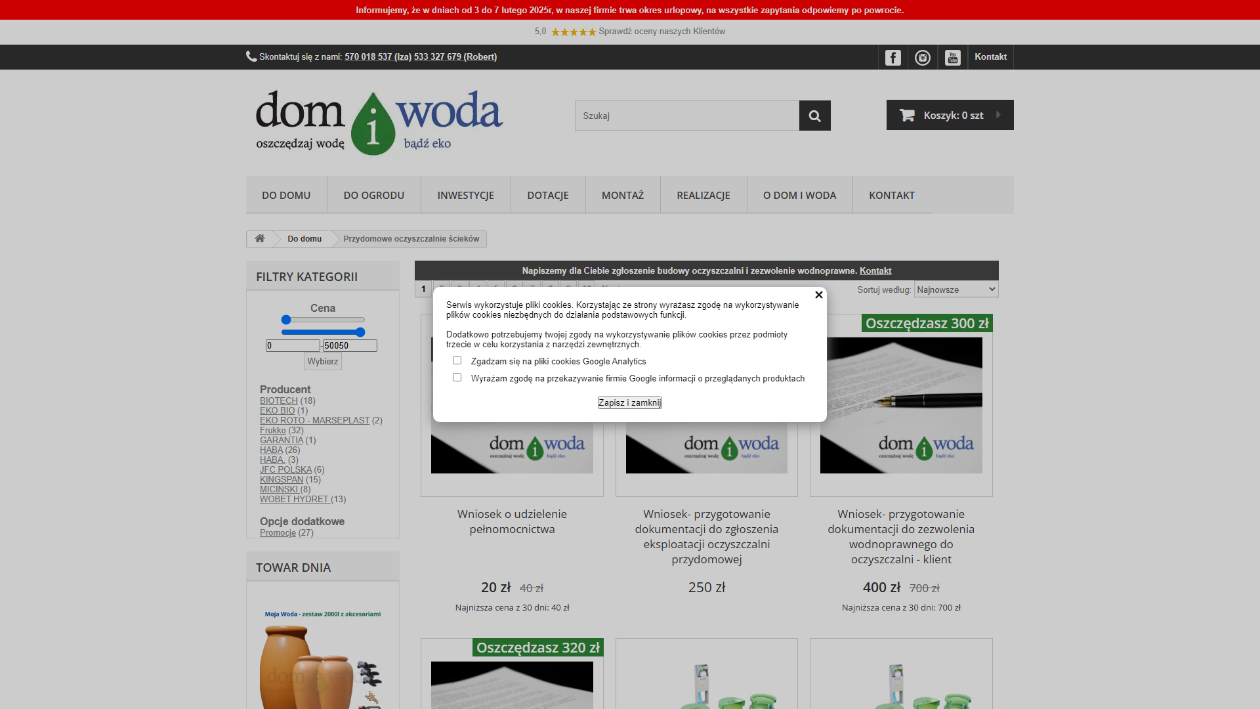The height and width of the screenshot is (709, 1260).
Task: Expand the Koszyk cart arrow
Action: (998, 115)
